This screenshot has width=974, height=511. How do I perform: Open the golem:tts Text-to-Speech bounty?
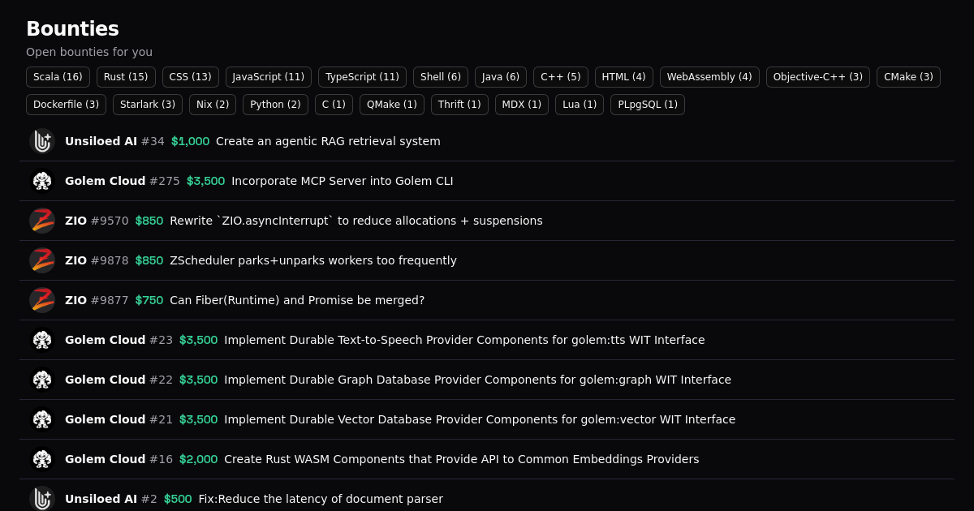(x=464, y=340)
